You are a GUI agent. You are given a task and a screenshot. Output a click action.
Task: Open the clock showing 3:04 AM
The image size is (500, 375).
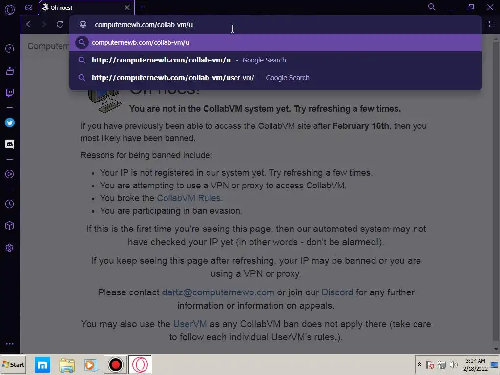[475, 364]
